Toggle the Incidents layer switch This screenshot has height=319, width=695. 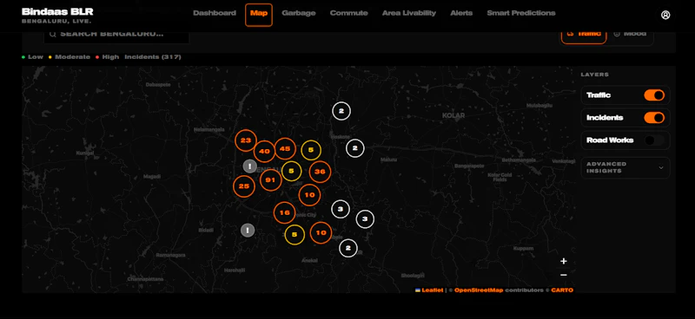[x=654, y=118]
